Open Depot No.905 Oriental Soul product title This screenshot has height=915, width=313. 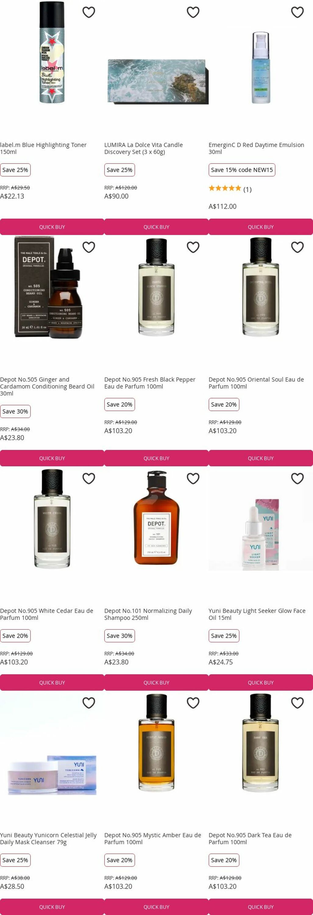[256, 383]
